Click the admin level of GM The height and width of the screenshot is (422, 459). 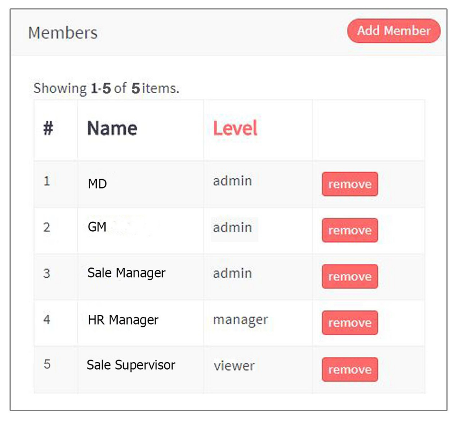[233, 227]
